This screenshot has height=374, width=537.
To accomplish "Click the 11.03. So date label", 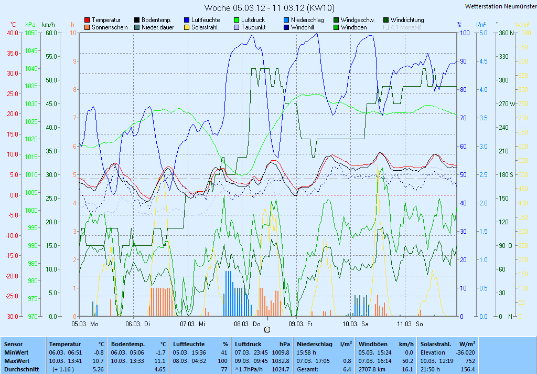I will point(410,324).
